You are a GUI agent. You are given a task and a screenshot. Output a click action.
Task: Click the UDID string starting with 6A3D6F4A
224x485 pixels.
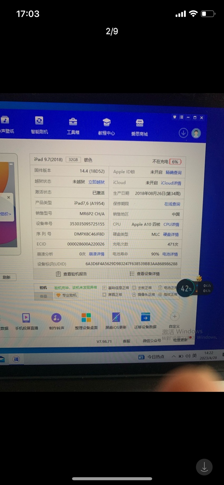point(132,264)
